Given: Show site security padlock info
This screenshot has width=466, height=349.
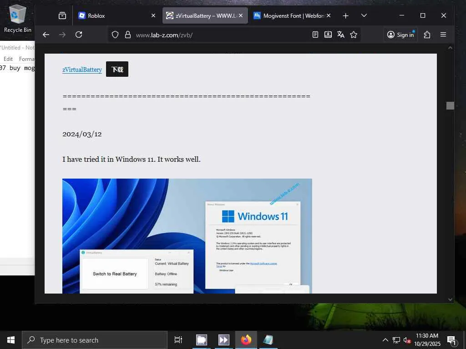Looking at the screenshot, I should [128, 35].
